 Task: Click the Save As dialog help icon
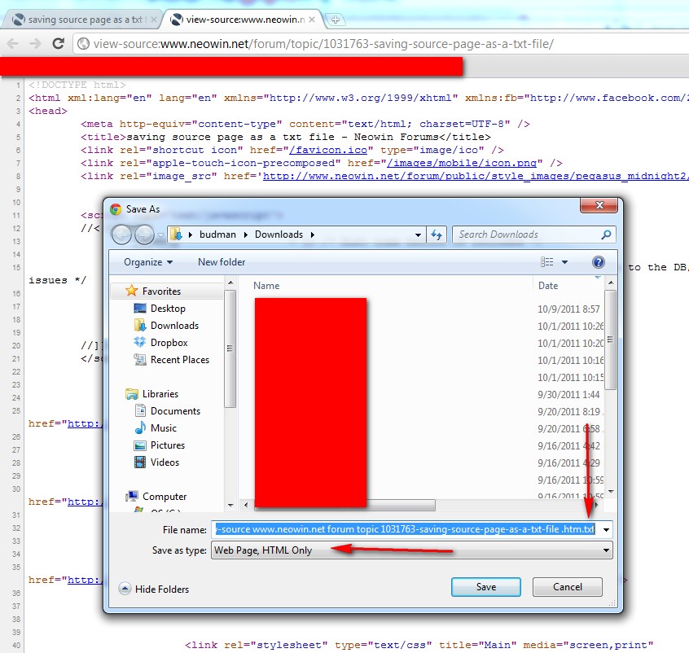[599, 262]
